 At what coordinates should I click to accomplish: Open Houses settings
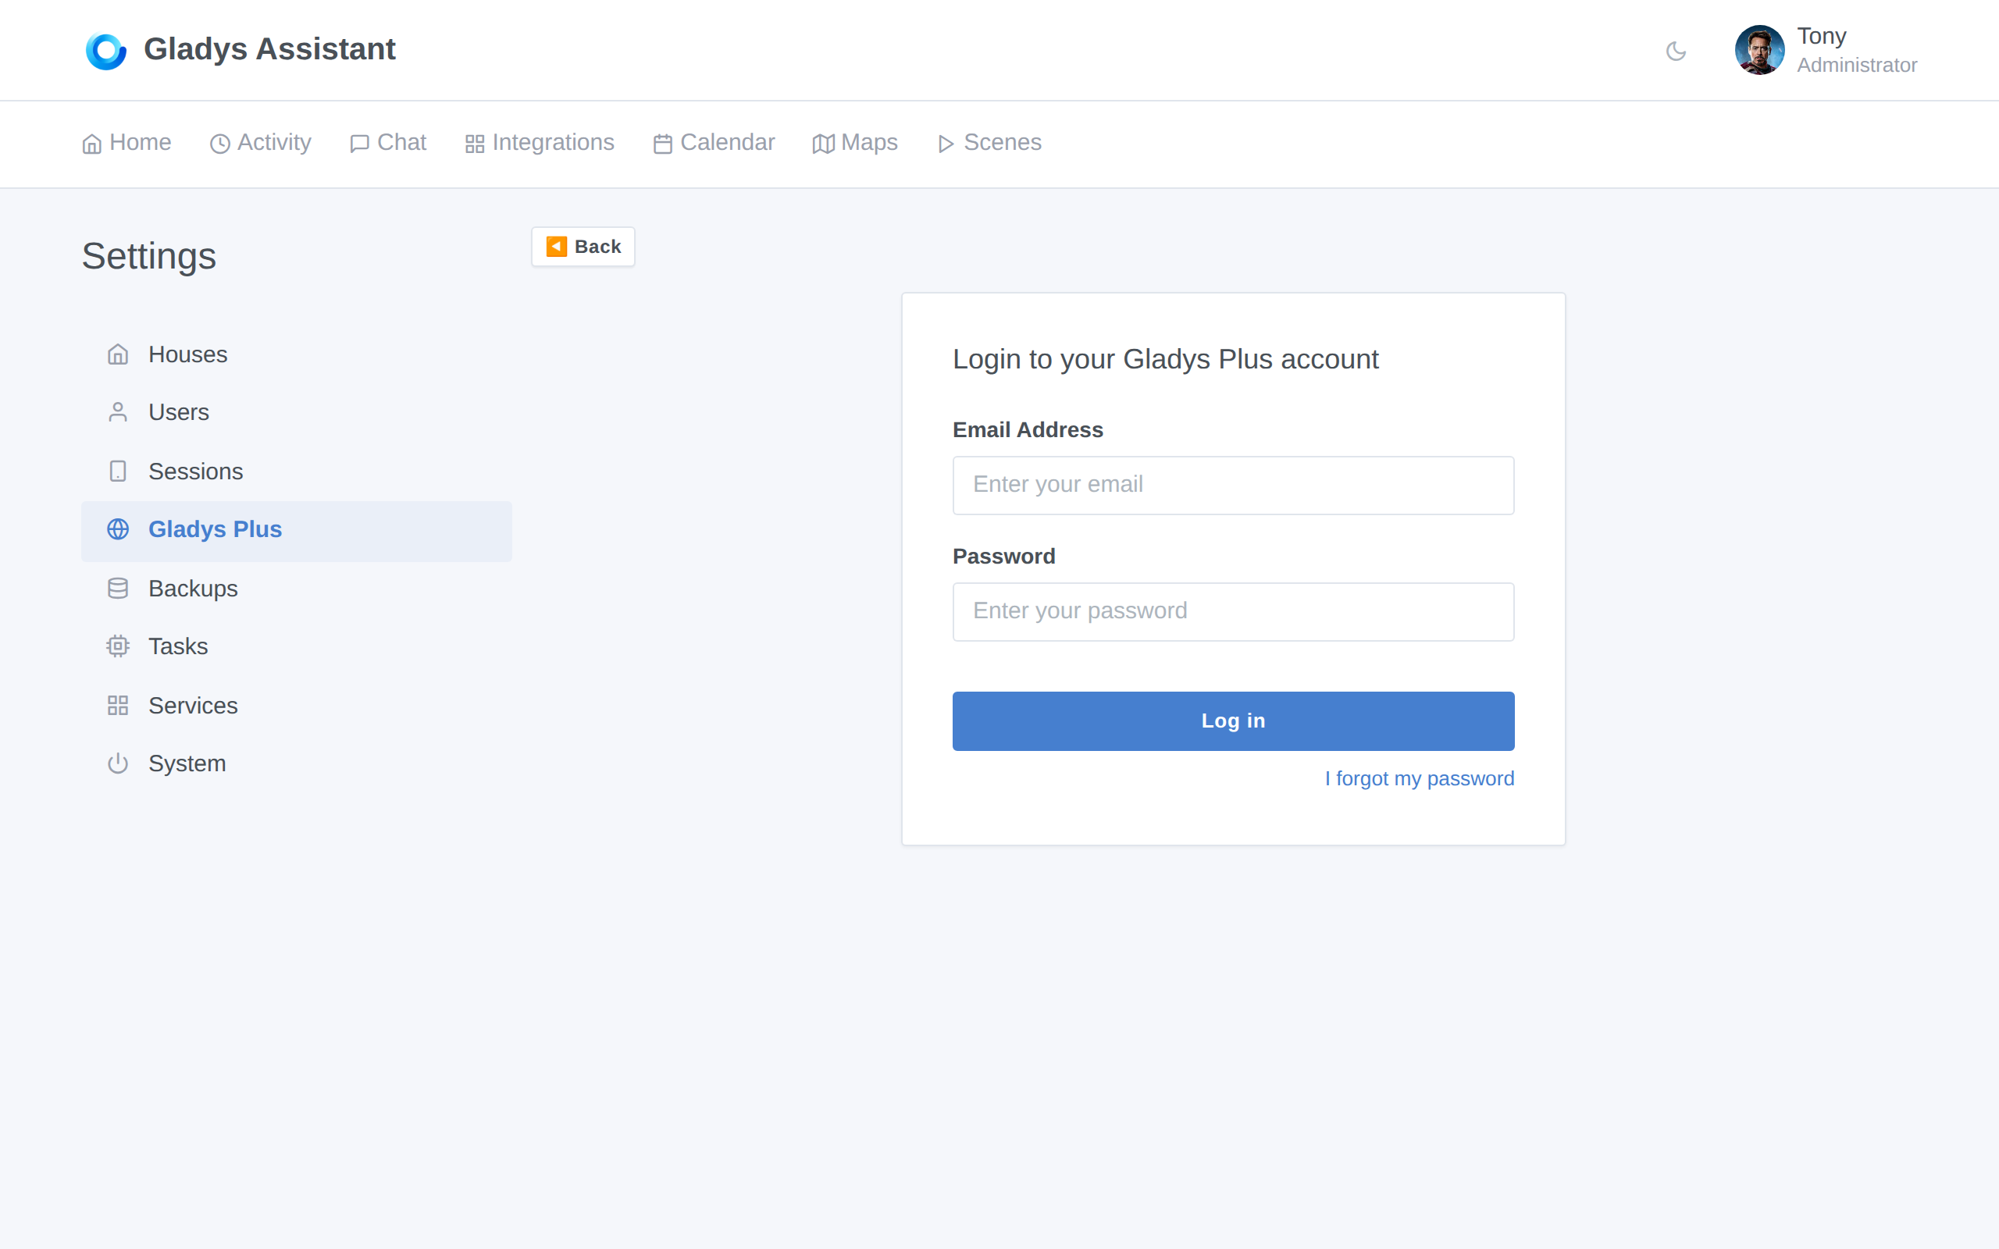tap(297, 354)
